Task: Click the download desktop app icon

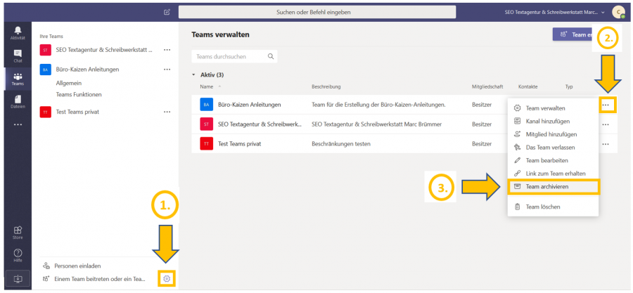Action: tap(18, 278)
